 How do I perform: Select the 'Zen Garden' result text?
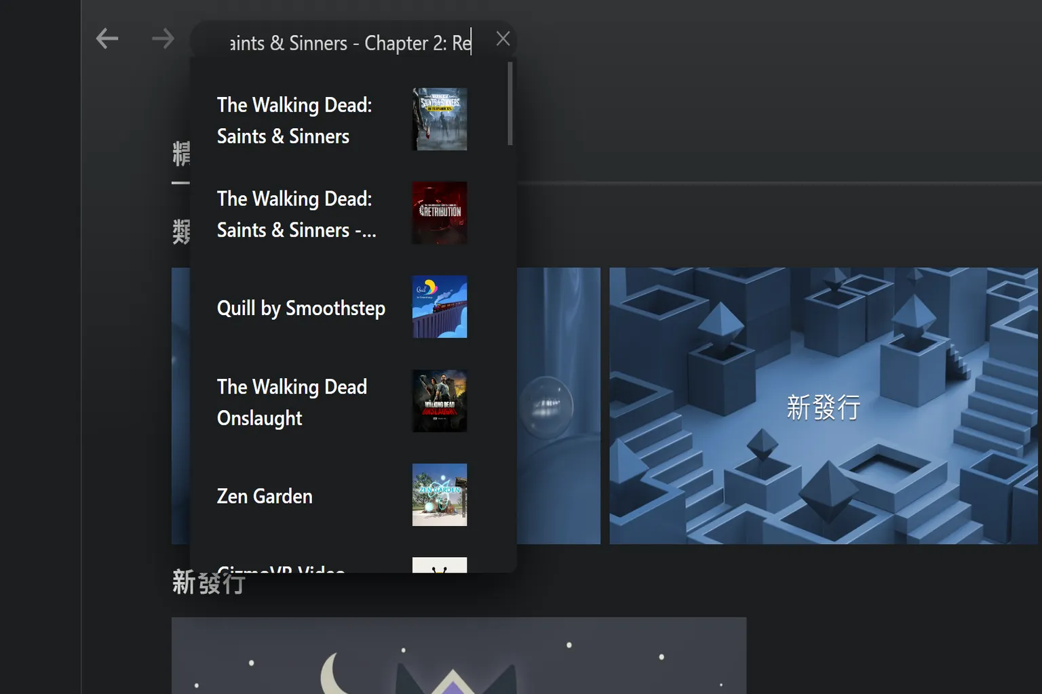point(265,496)
